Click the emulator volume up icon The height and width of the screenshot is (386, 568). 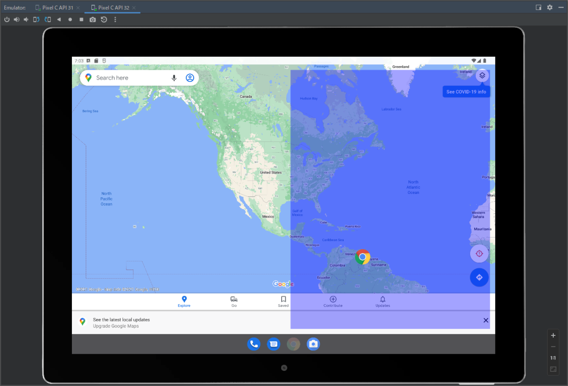click(x=17, y=19)
